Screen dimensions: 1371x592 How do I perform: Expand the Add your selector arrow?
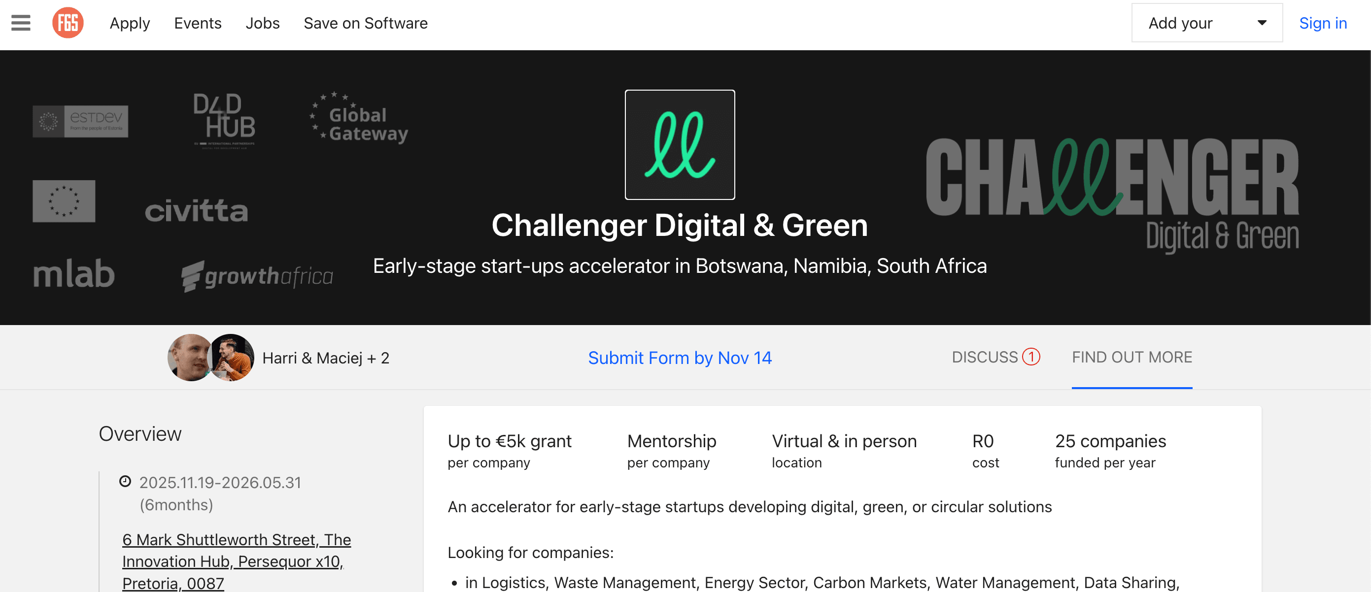[x=1262, y=23]
